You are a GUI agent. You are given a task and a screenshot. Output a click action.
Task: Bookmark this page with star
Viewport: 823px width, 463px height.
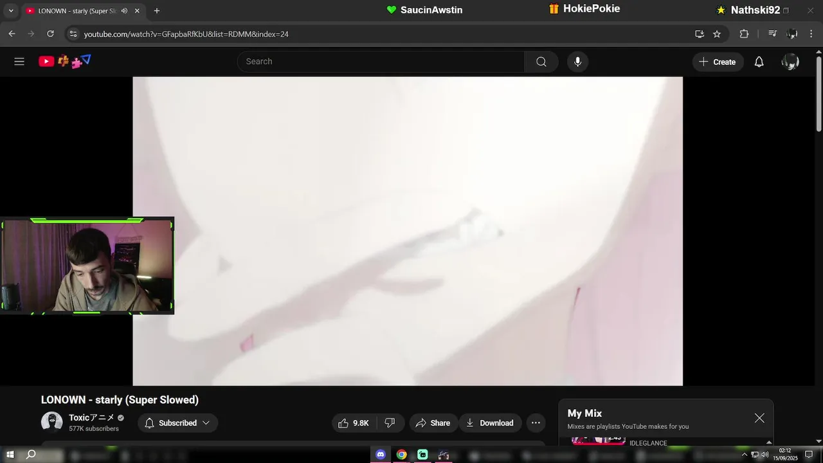click(717, 34)
